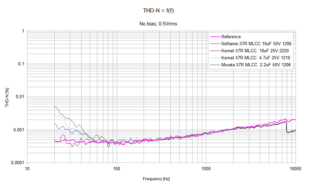Click the 0,0001 label on the THD-N axis
Screen dimensions: 317x190
pos(17,163)
